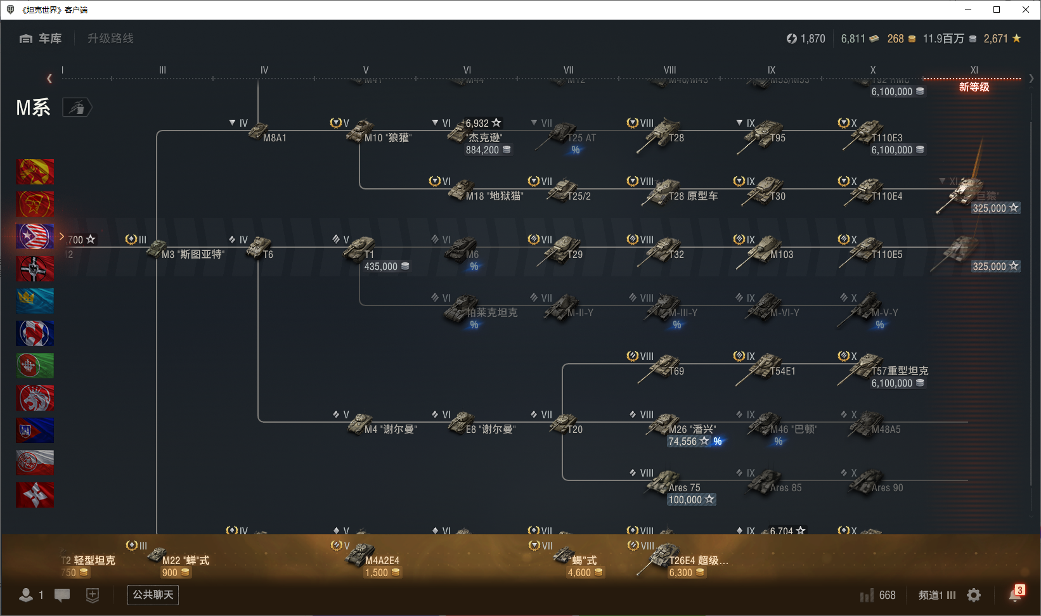
Task: Select the blue flag with shield emblem
Action: [x=35, y=430]
